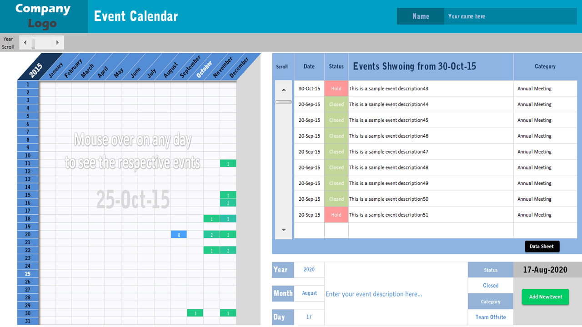Click the Data Sheet button

pyautogui.click(x=542, y=246)
